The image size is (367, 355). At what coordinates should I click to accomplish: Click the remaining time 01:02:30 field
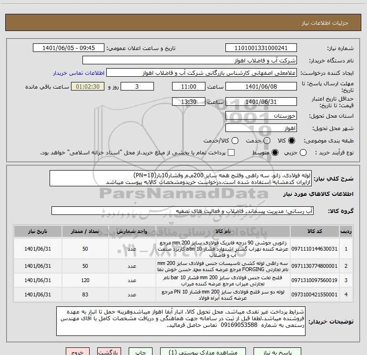pos(88,87)
